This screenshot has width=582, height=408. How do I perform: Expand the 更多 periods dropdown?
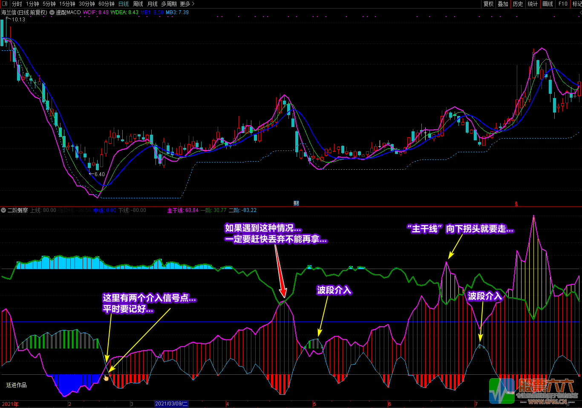click(187, 4)
